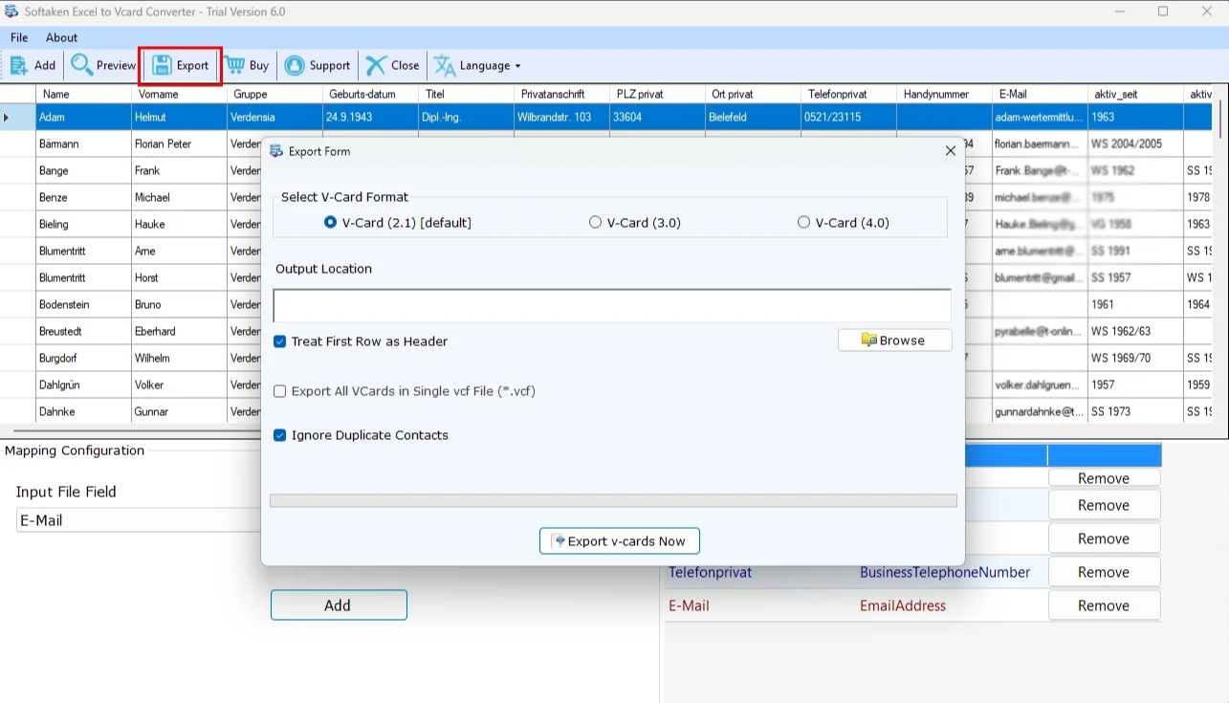
Task: Click the Florian Peter first-name cell
Action: tap(179, 143)
